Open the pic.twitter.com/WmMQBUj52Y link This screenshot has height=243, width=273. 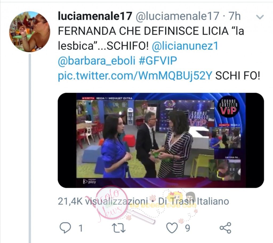click(135, 76)
